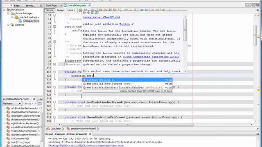Go forward in the Javadoc popup
This screenshot has height=147, width=262.
coord(88,13)
